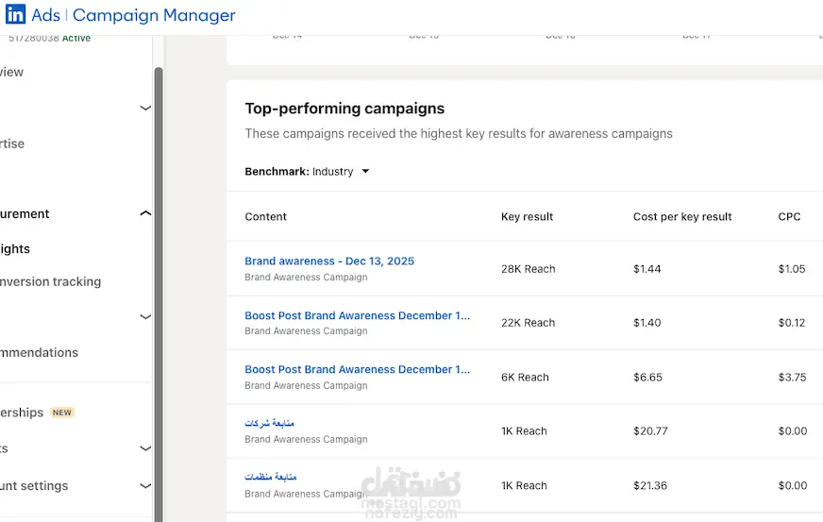Expand the chevron below Conversion tracking

(145, 316)
